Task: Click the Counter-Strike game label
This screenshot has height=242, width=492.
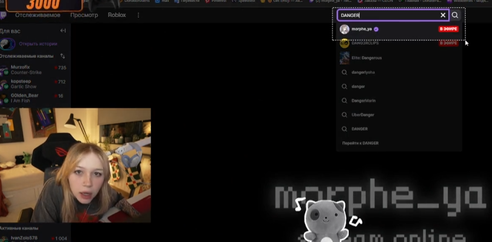Action: (26, 73)
